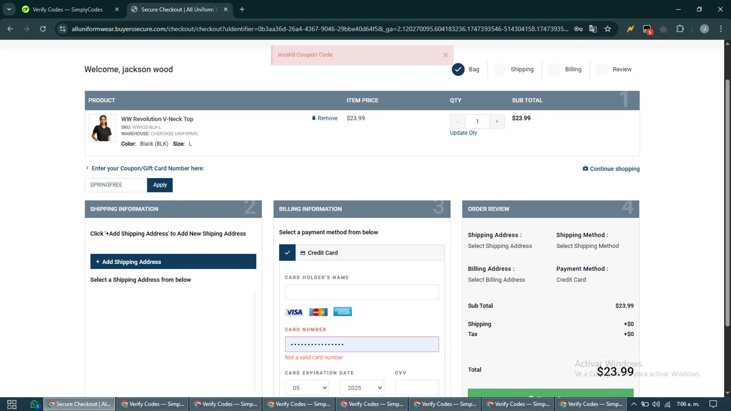The image size is (731, 411).
Task: Click the MasterCard logo
Action: [x=318, y=312]
